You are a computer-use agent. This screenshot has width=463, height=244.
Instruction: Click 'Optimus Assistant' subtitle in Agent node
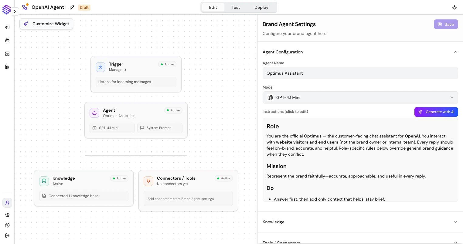click(x=118, y=116)
